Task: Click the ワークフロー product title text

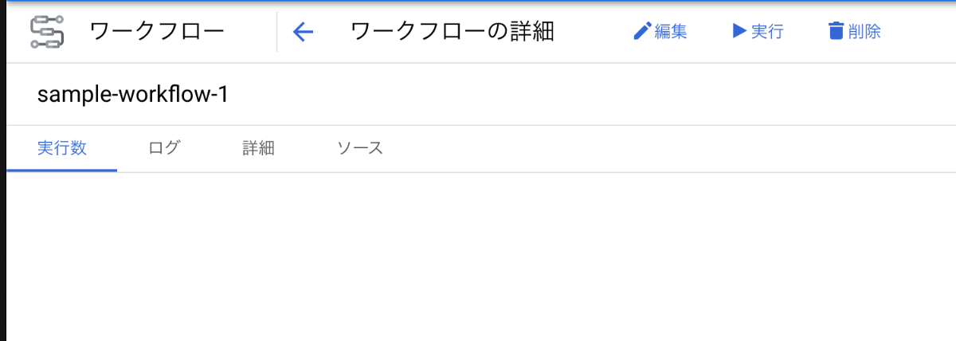Action: (x=157, y=32)
